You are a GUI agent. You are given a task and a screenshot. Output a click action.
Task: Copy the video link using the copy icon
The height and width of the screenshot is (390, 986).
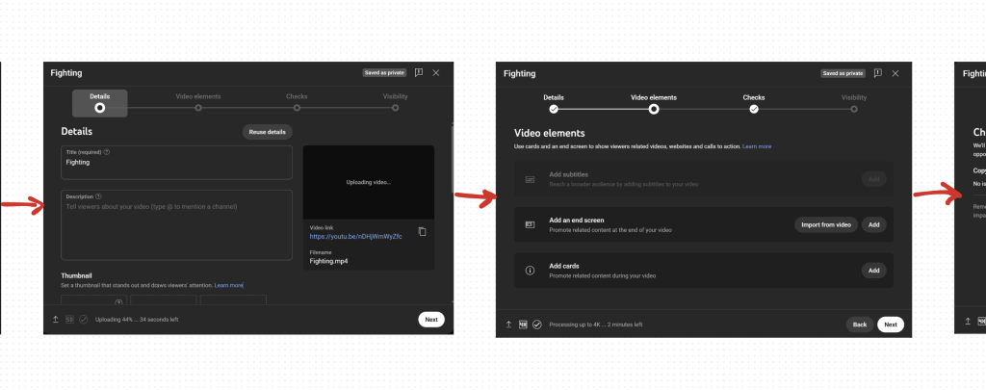pos(422,231)
